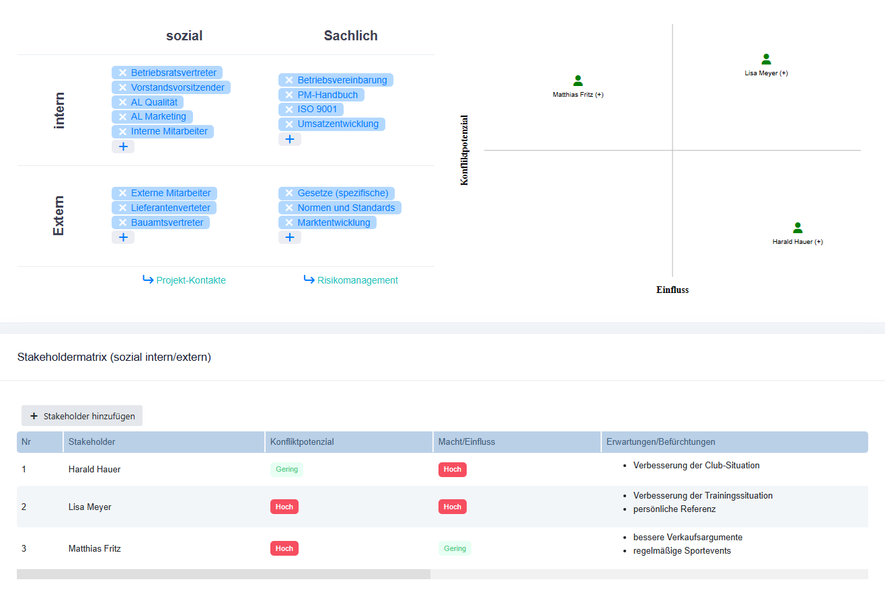Click the Stakeholder column header
The height and width of the screenshot is (594, 885).
(164, 442)
